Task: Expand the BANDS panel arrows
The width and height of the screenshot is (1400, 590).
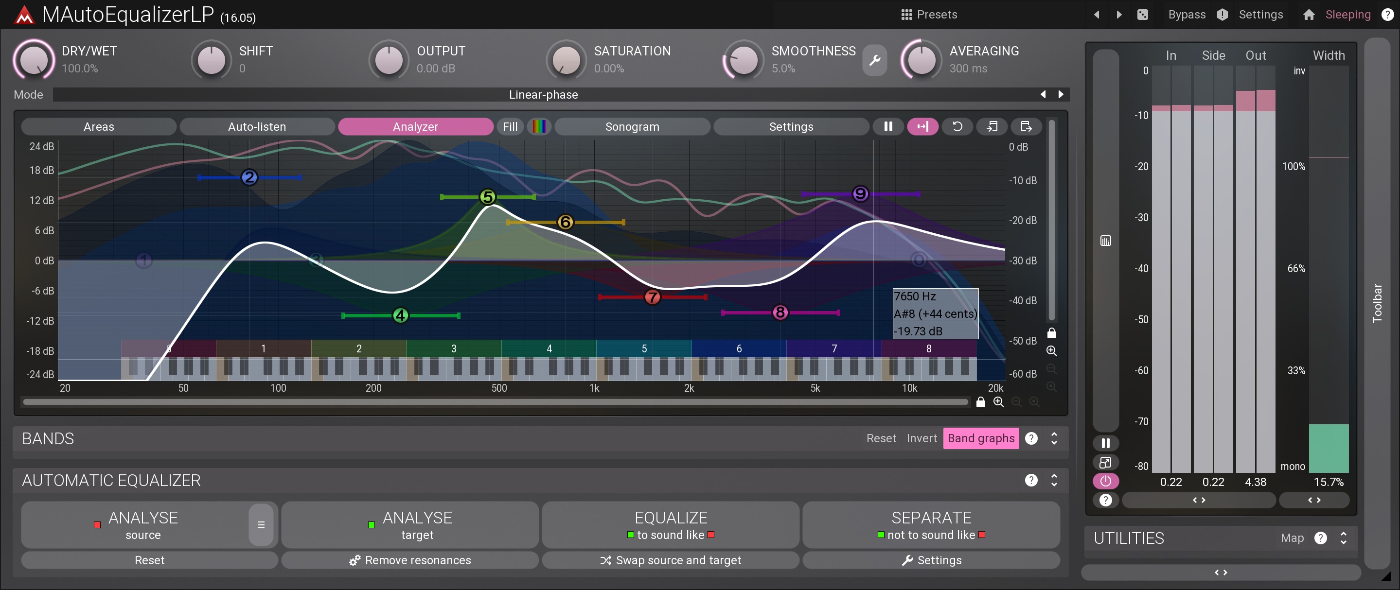Action: 1054,438
